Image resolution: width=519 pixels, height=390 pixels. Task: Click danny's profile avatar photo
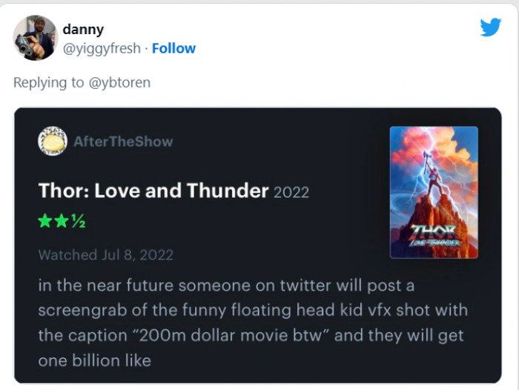(x=36, y=38)
